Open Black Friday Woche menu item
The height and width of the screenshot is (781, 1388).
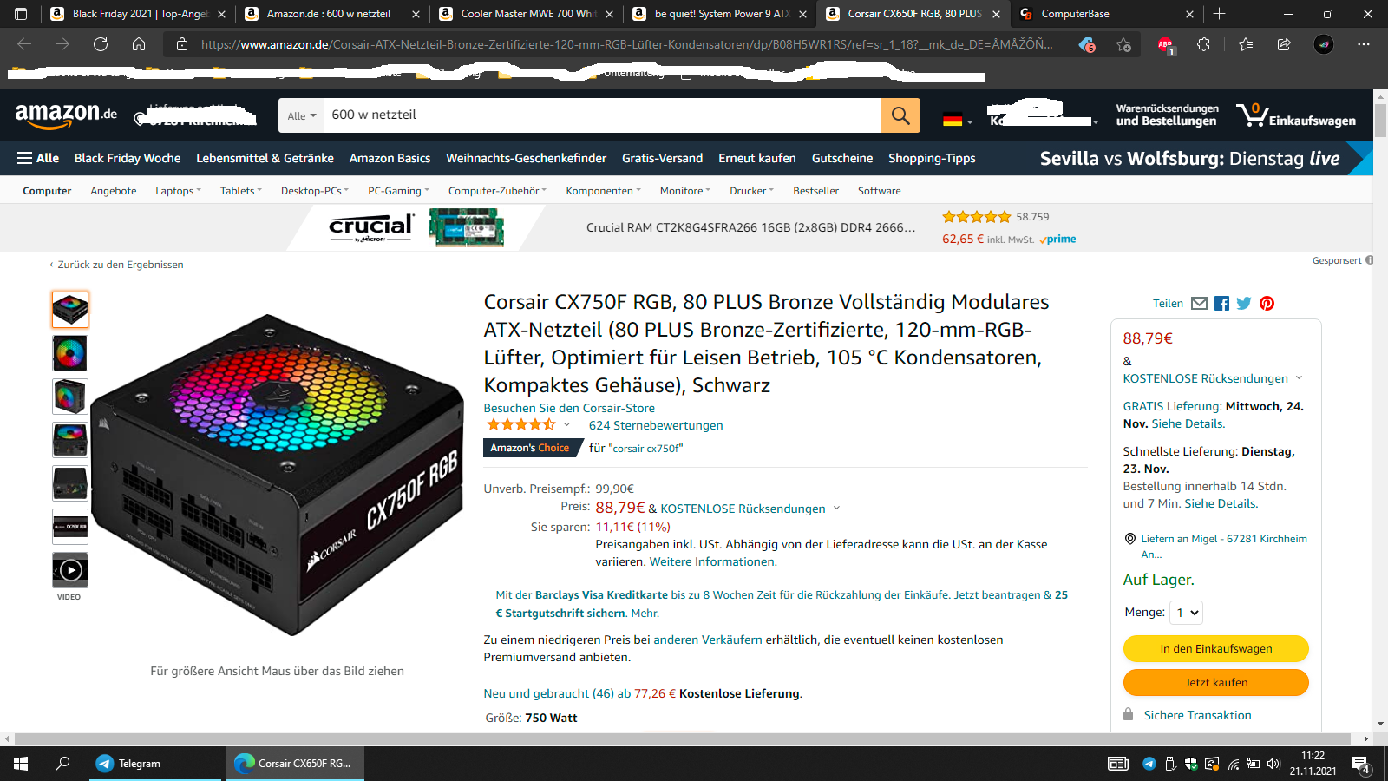click(128, 158)
